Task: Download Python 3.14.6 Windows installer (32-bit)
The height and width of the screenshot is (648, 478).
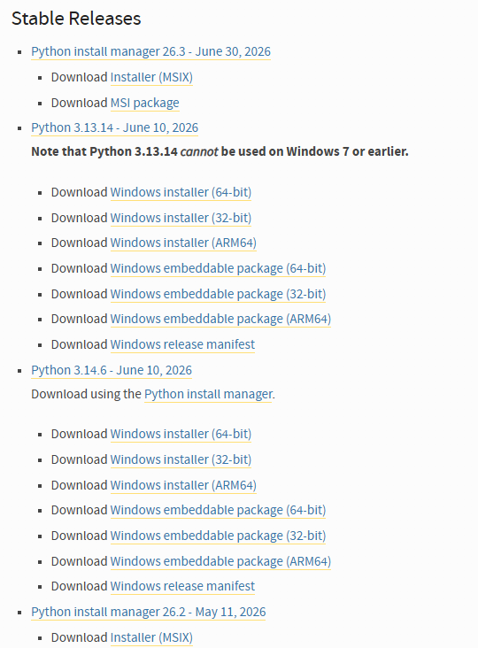Action: (181, 459)
